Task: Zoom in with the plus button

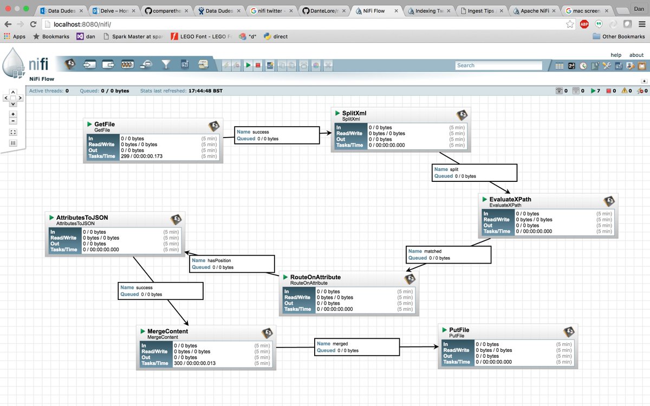Action: (x=13, y=114)
